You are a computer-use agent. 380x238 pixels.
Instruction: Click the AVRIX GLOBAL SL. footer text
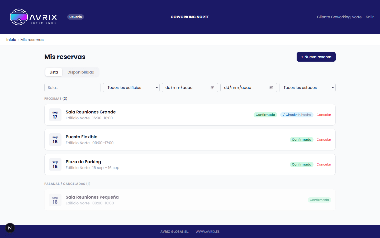pyautogui.click(x=174, y=232)
